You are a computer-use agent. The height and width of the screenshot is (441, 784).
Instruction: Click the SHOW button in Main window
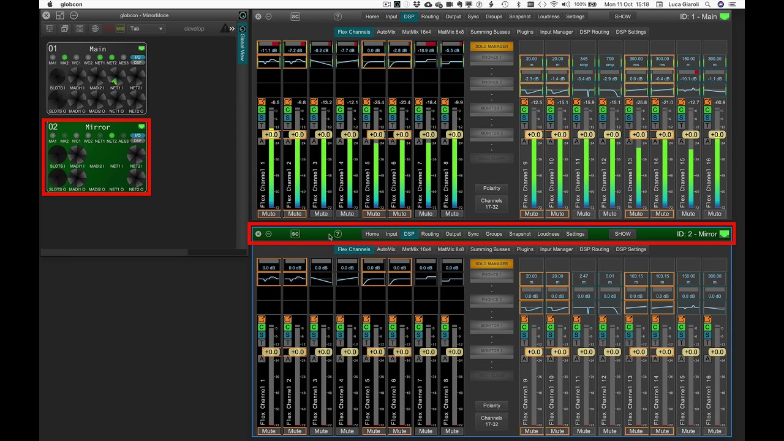[622, 17]
